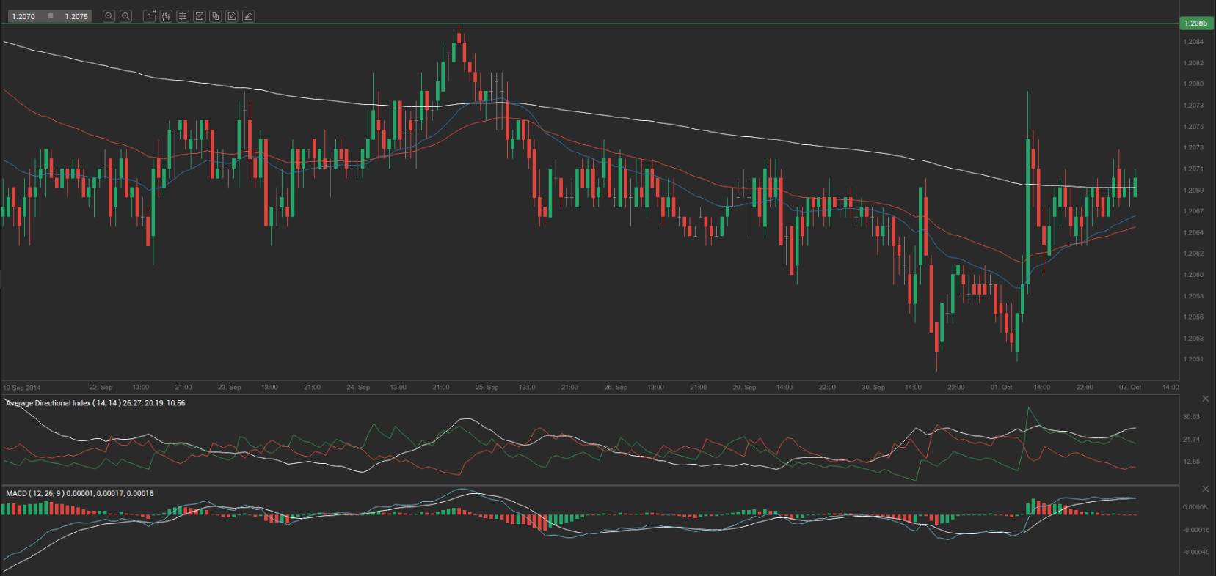This screenshot has height=576, width=1216.
Task: Open the indicators settings sliders icon
Action: coord(183,16)
